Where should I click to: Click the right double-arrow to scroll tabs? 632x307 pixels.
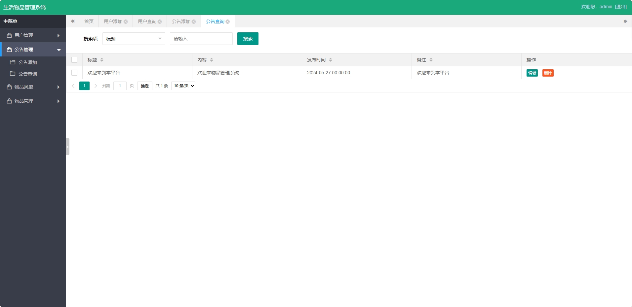(625, 21)
